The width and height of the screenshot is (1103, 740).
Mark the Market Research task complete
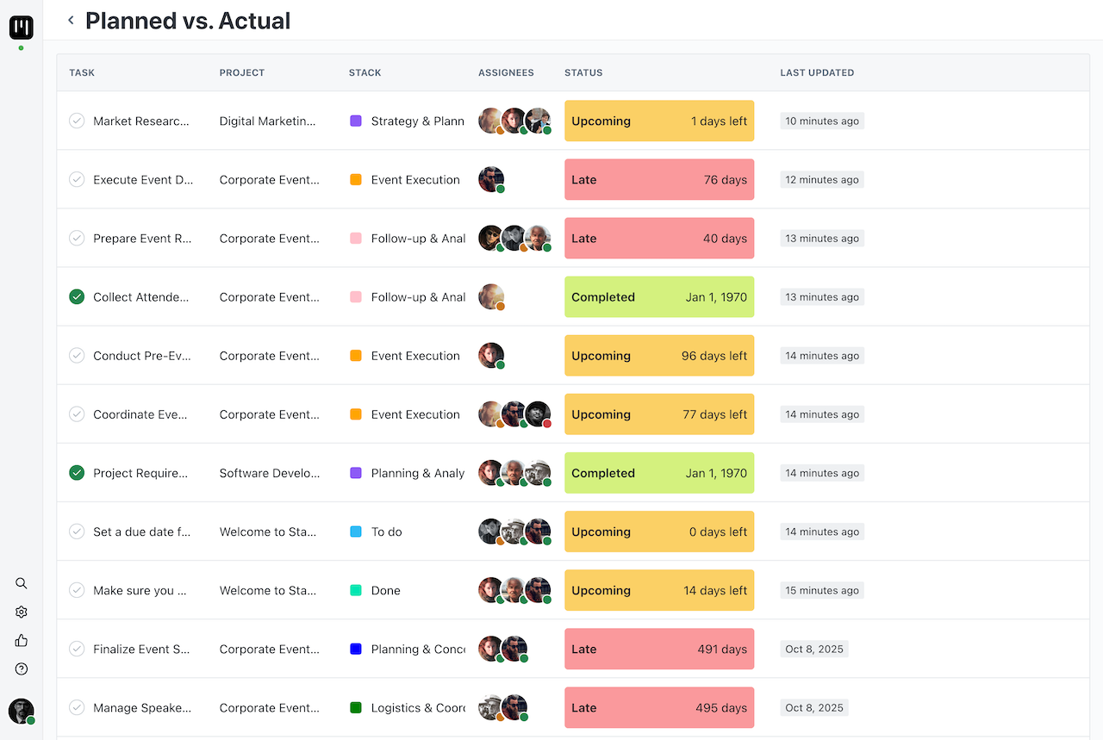[x=77, y=121]
